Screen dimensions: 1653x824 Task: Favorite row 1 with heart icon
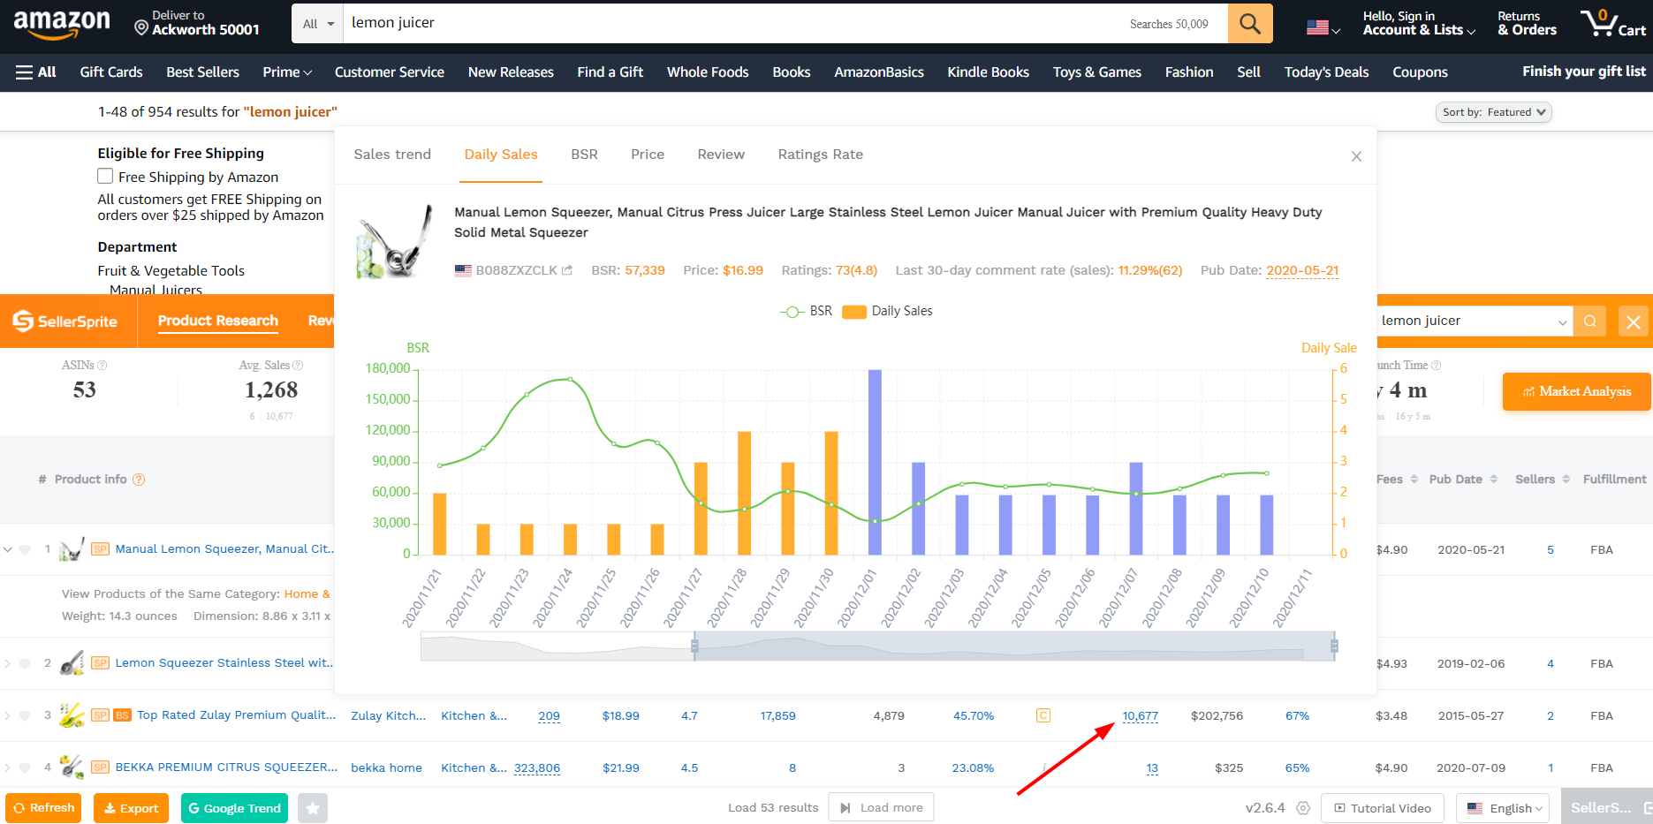25,549
